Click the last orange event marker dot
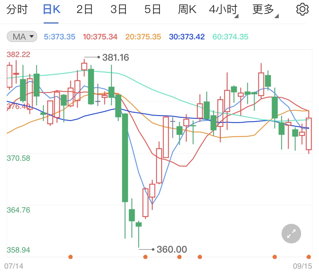 pyautogui.click(x=309, y=257)
